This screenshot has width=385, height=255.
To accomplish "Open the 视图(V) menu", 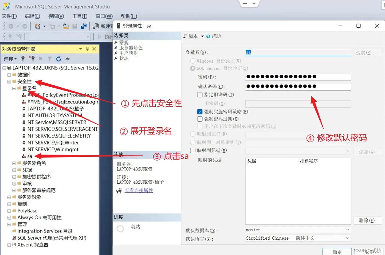I will coord(56,16).
